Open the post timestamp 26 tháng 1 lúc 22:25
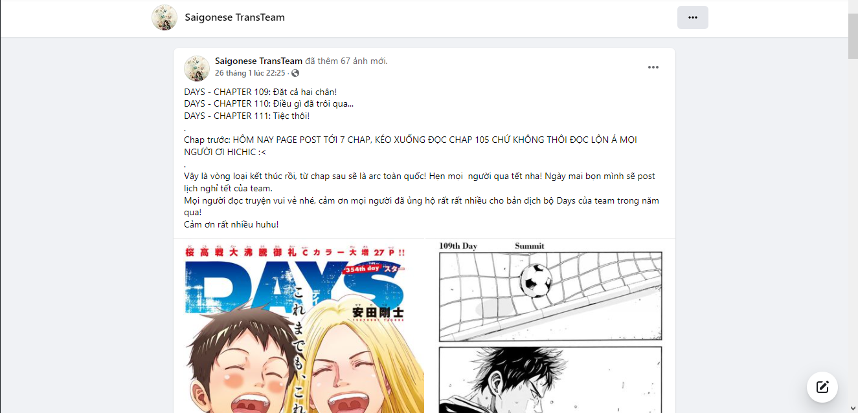The height and width of the screenshot is (413, 858). (250, 73)
